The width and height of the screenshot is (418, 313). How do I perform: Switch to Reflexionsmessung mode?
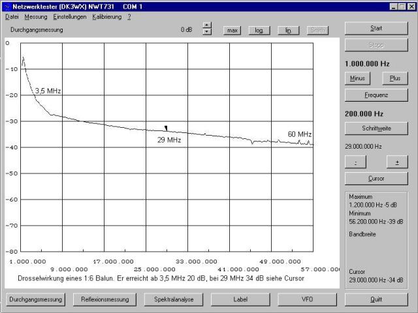[x=104, y=299]
